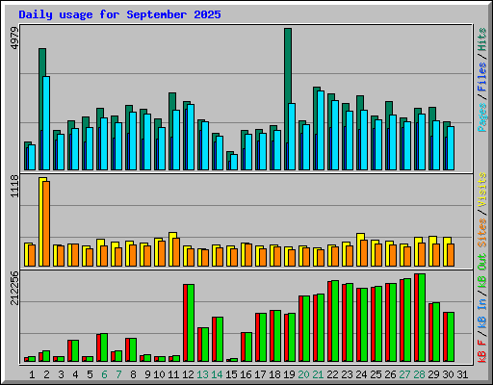Image resolution: width=493 pixels, height=385 pixels.
Task: Click day 1 on the x-axis
Action: pos(32,374)
